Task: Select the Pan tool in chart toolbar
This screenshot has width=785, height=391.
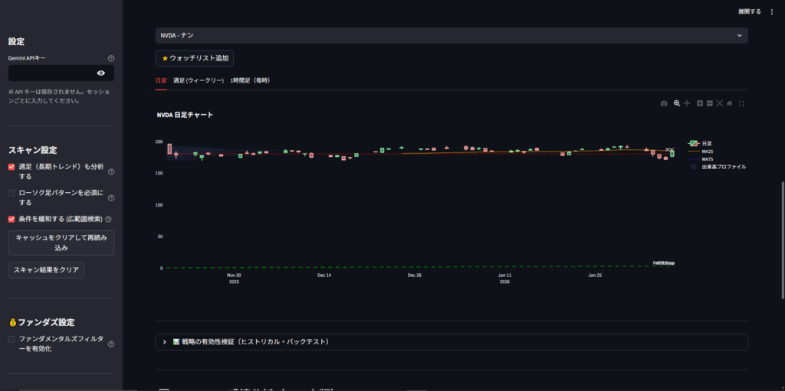Action: coord(687,103)
